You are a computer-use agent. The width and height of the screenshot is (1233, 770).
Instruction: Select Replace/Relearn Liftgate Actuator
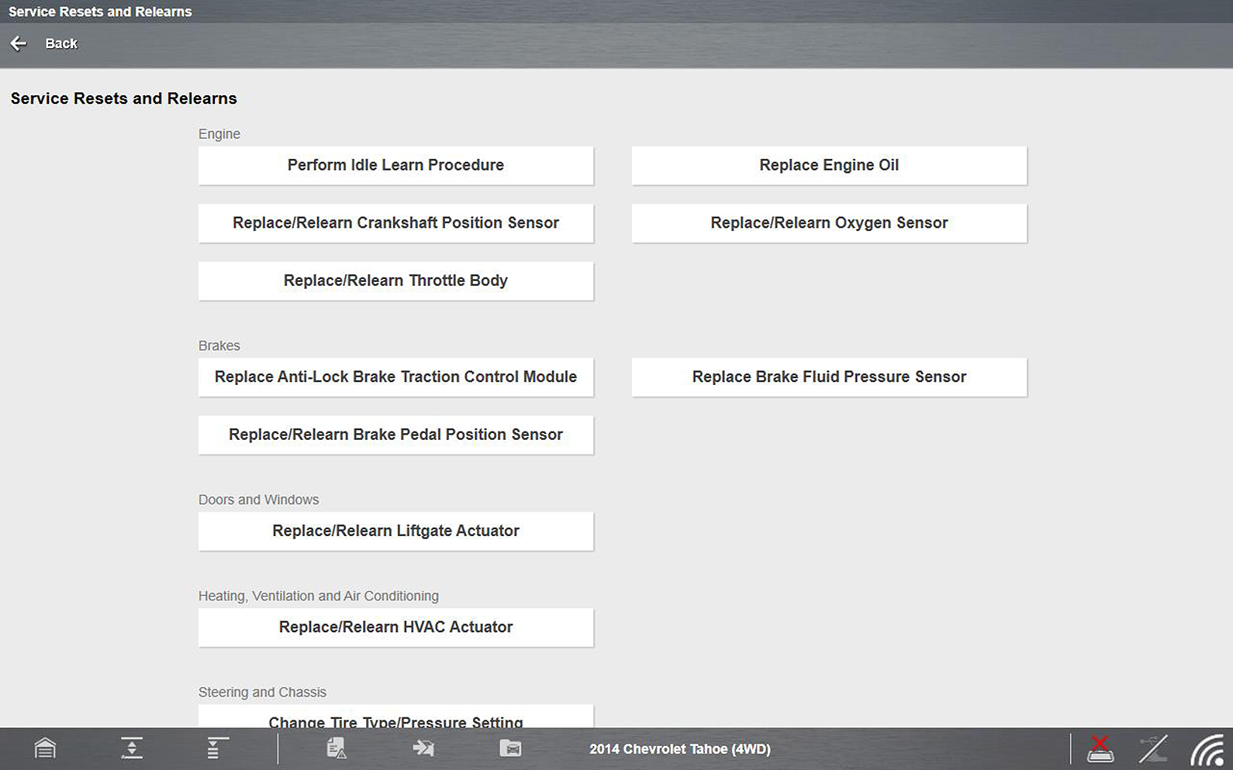[x=395, y=531]
